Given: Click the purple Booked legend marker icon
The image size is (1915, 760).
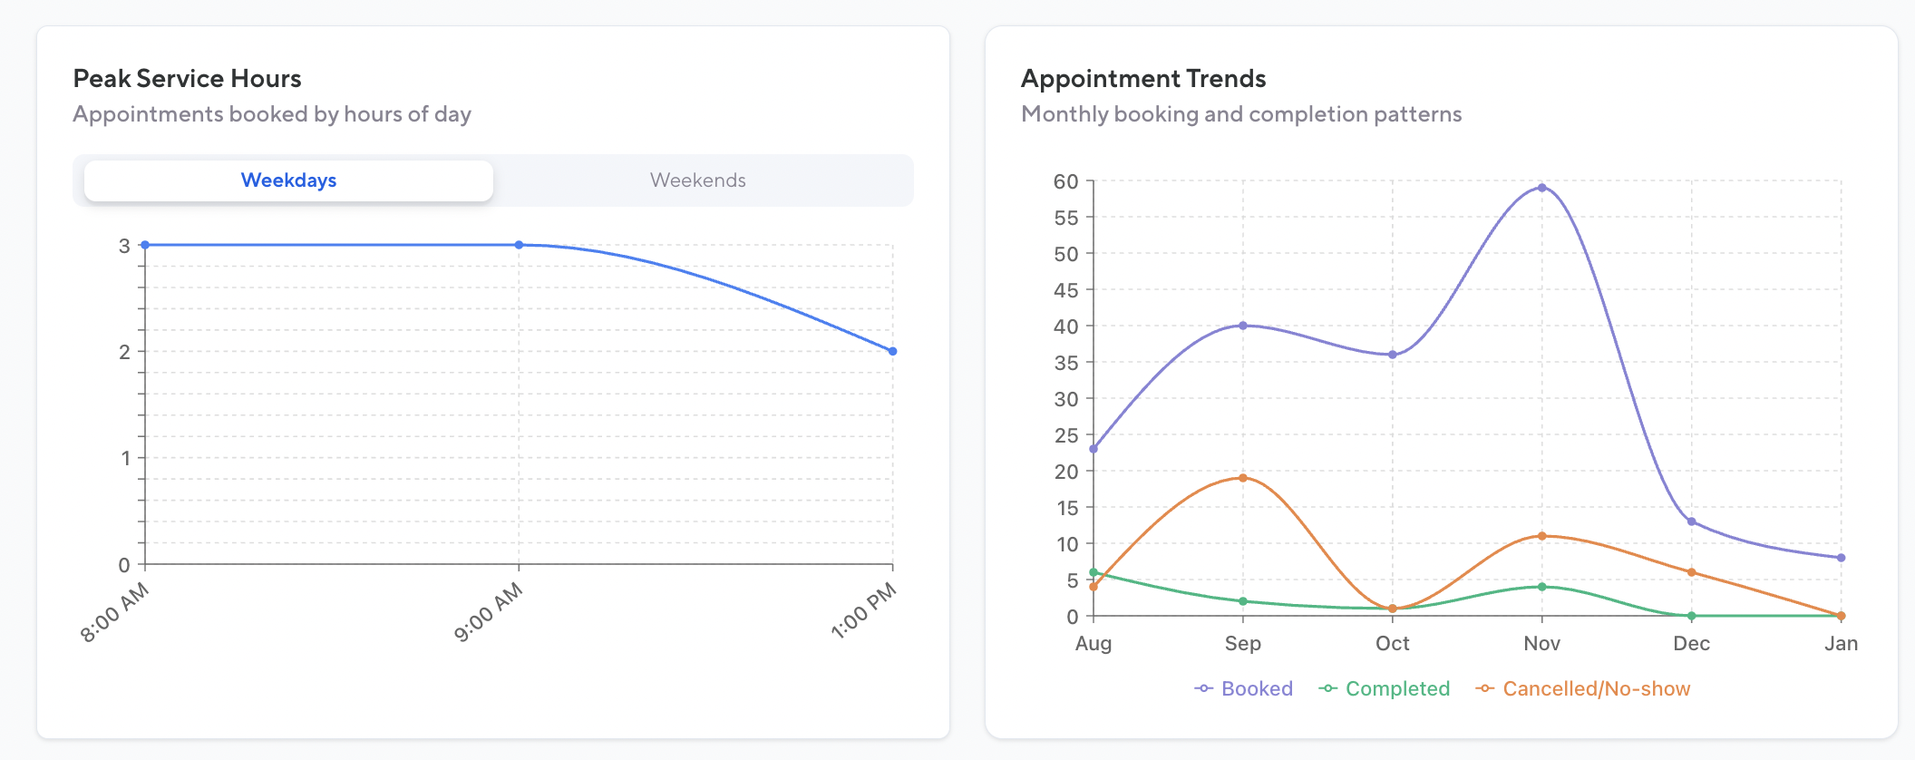Looking at the screenshot, I should 1203,688.
